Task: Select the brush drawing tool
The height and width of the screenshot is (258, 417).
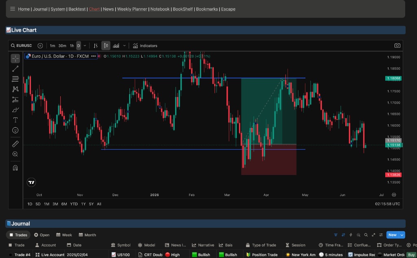Action: pos(15,110)
